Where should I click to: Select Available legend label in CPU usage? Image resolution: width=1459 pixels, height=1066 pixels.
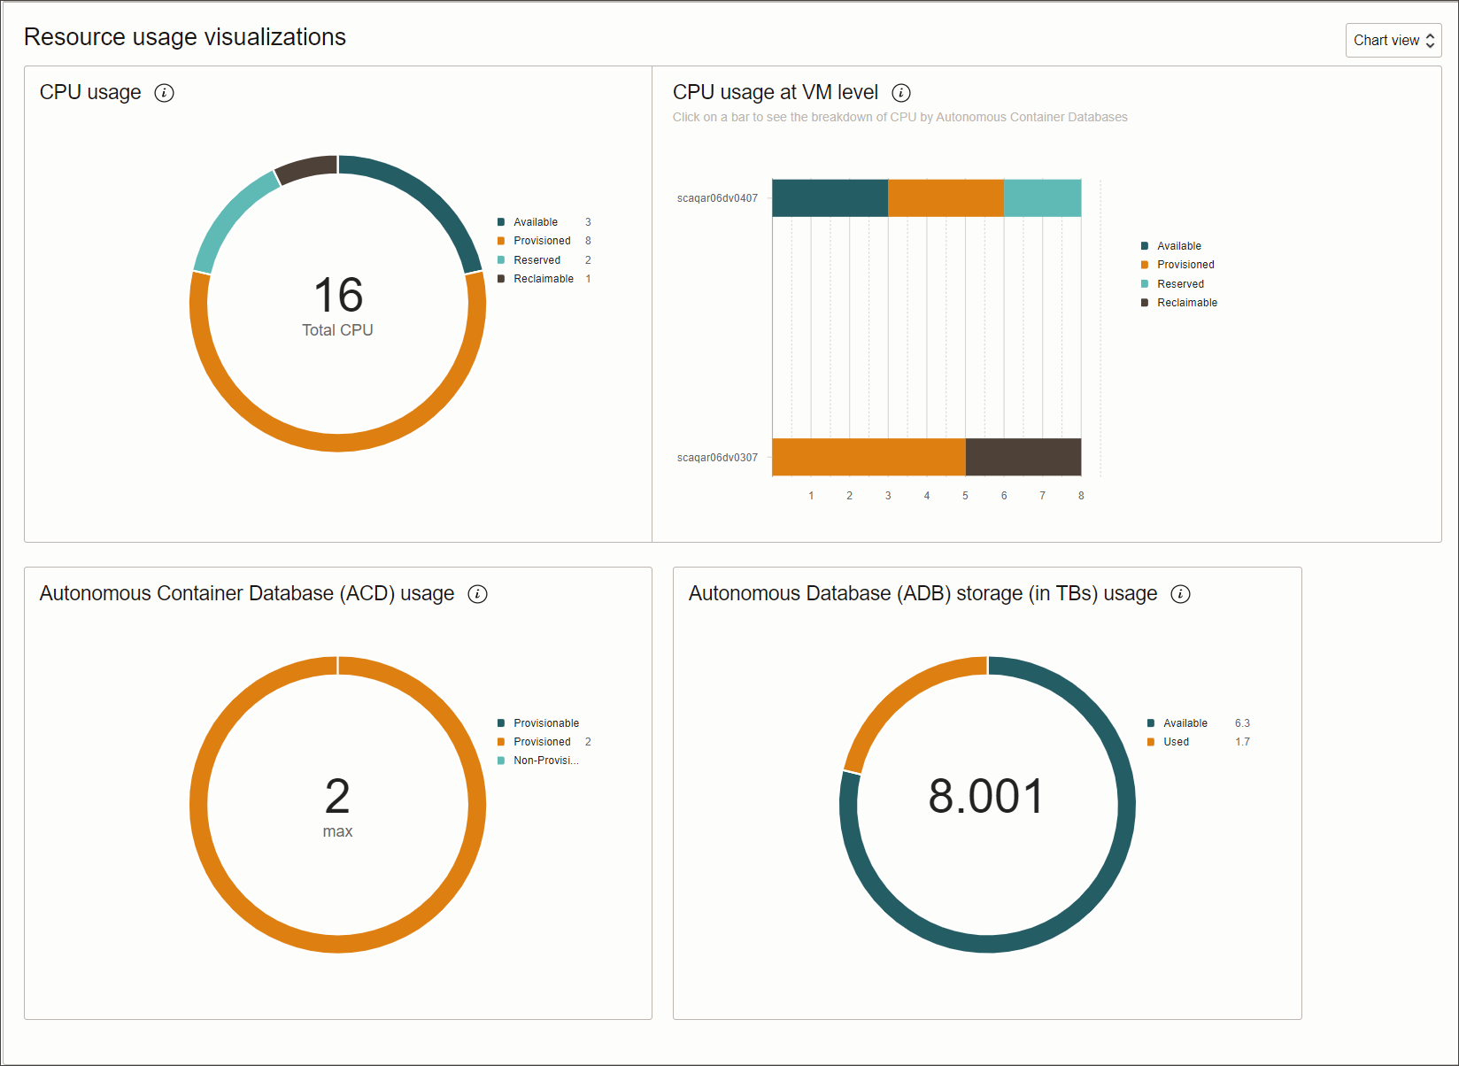coord(536,222)
